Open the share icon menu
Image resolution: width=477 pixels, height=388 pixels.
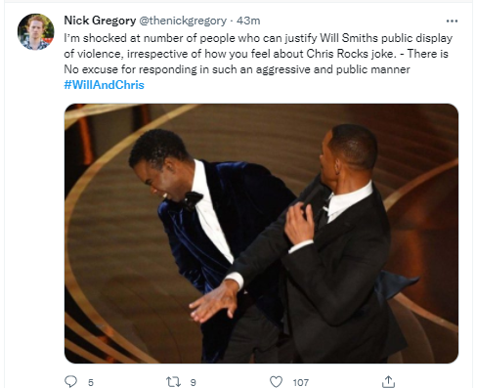pos(388,381)
